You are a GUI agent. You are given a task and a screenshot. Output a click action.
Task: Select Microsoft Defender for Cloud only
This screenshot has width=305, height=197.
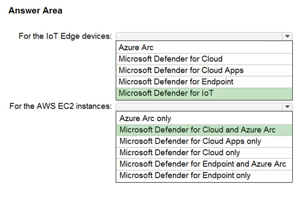180,152
